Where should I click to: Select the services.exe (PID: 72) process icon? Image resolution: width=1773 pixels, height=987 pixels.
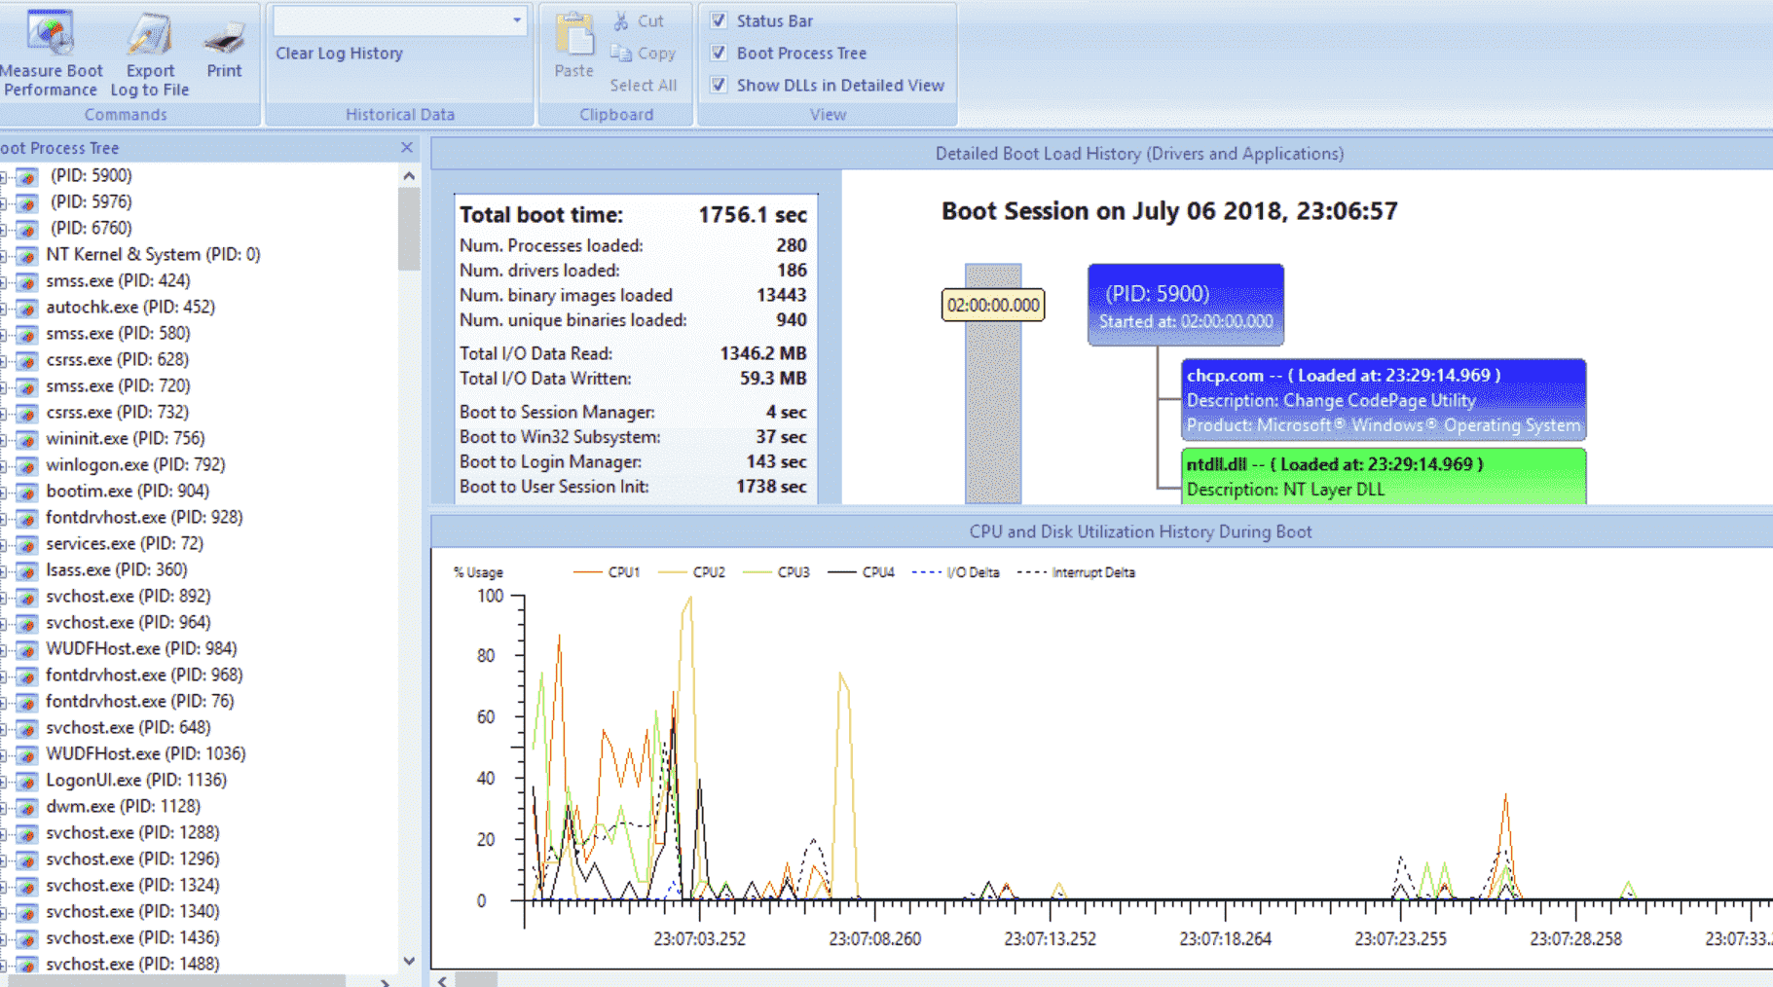(27, 544)
